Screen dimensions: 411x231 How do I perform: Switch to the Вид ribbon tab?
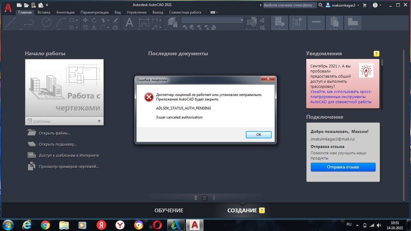118,13
